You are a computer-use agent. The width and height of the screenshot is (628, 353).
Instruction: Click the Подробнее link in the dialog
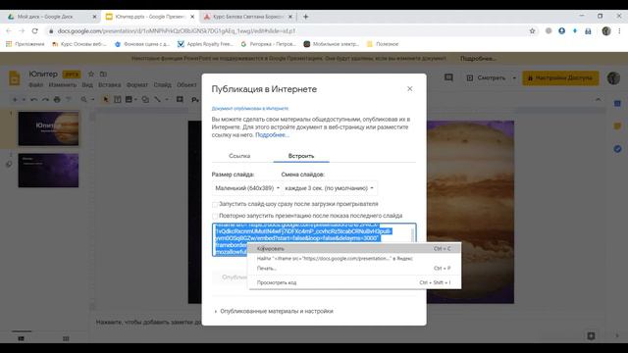272,135
